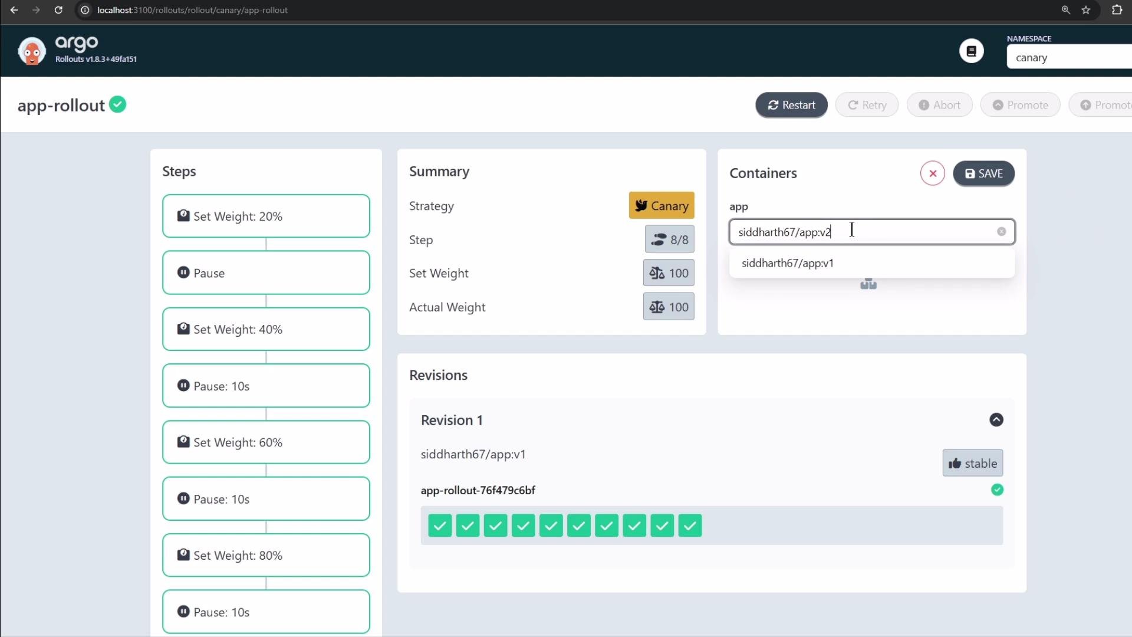Click the app-rollout title text

[61, 105]
